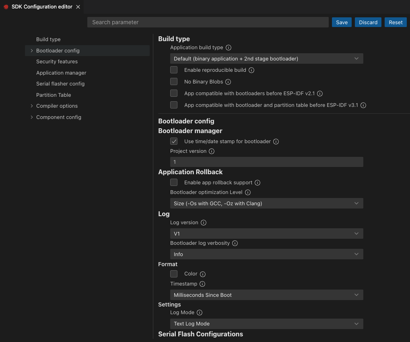Click the Discard button
This screenshot has width=410, height=342.
click(x=368, y=22)
